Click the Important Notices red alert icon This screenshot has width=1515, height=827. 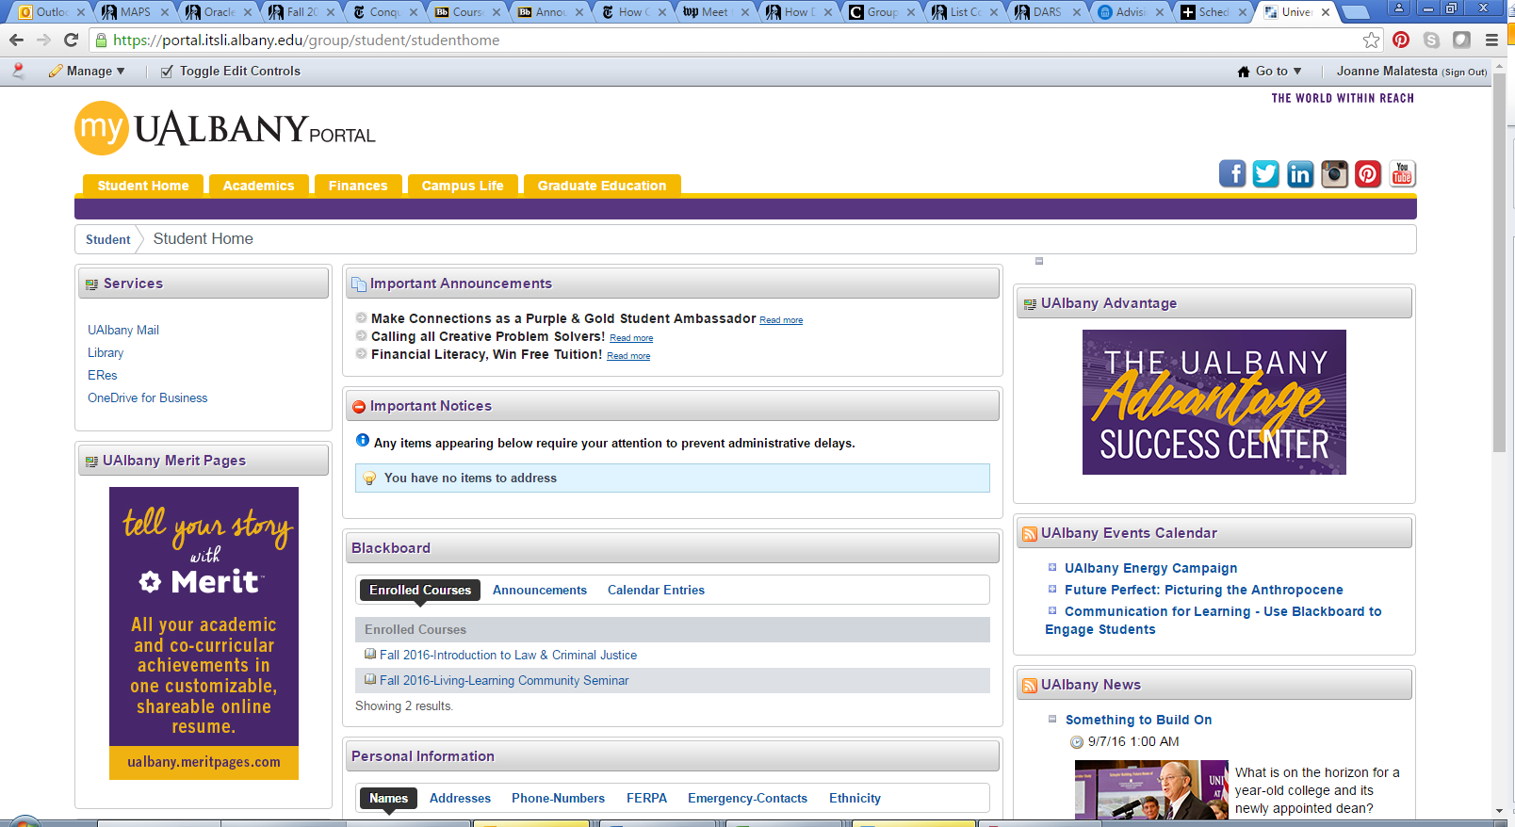tap(359, 407)
